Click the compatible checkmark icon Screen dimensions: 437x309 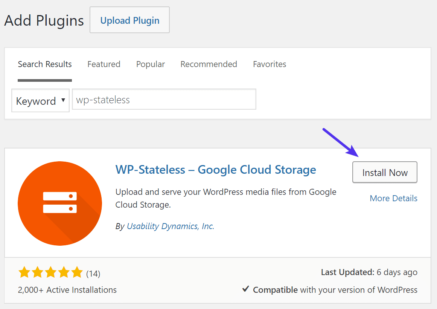[247, 289]
